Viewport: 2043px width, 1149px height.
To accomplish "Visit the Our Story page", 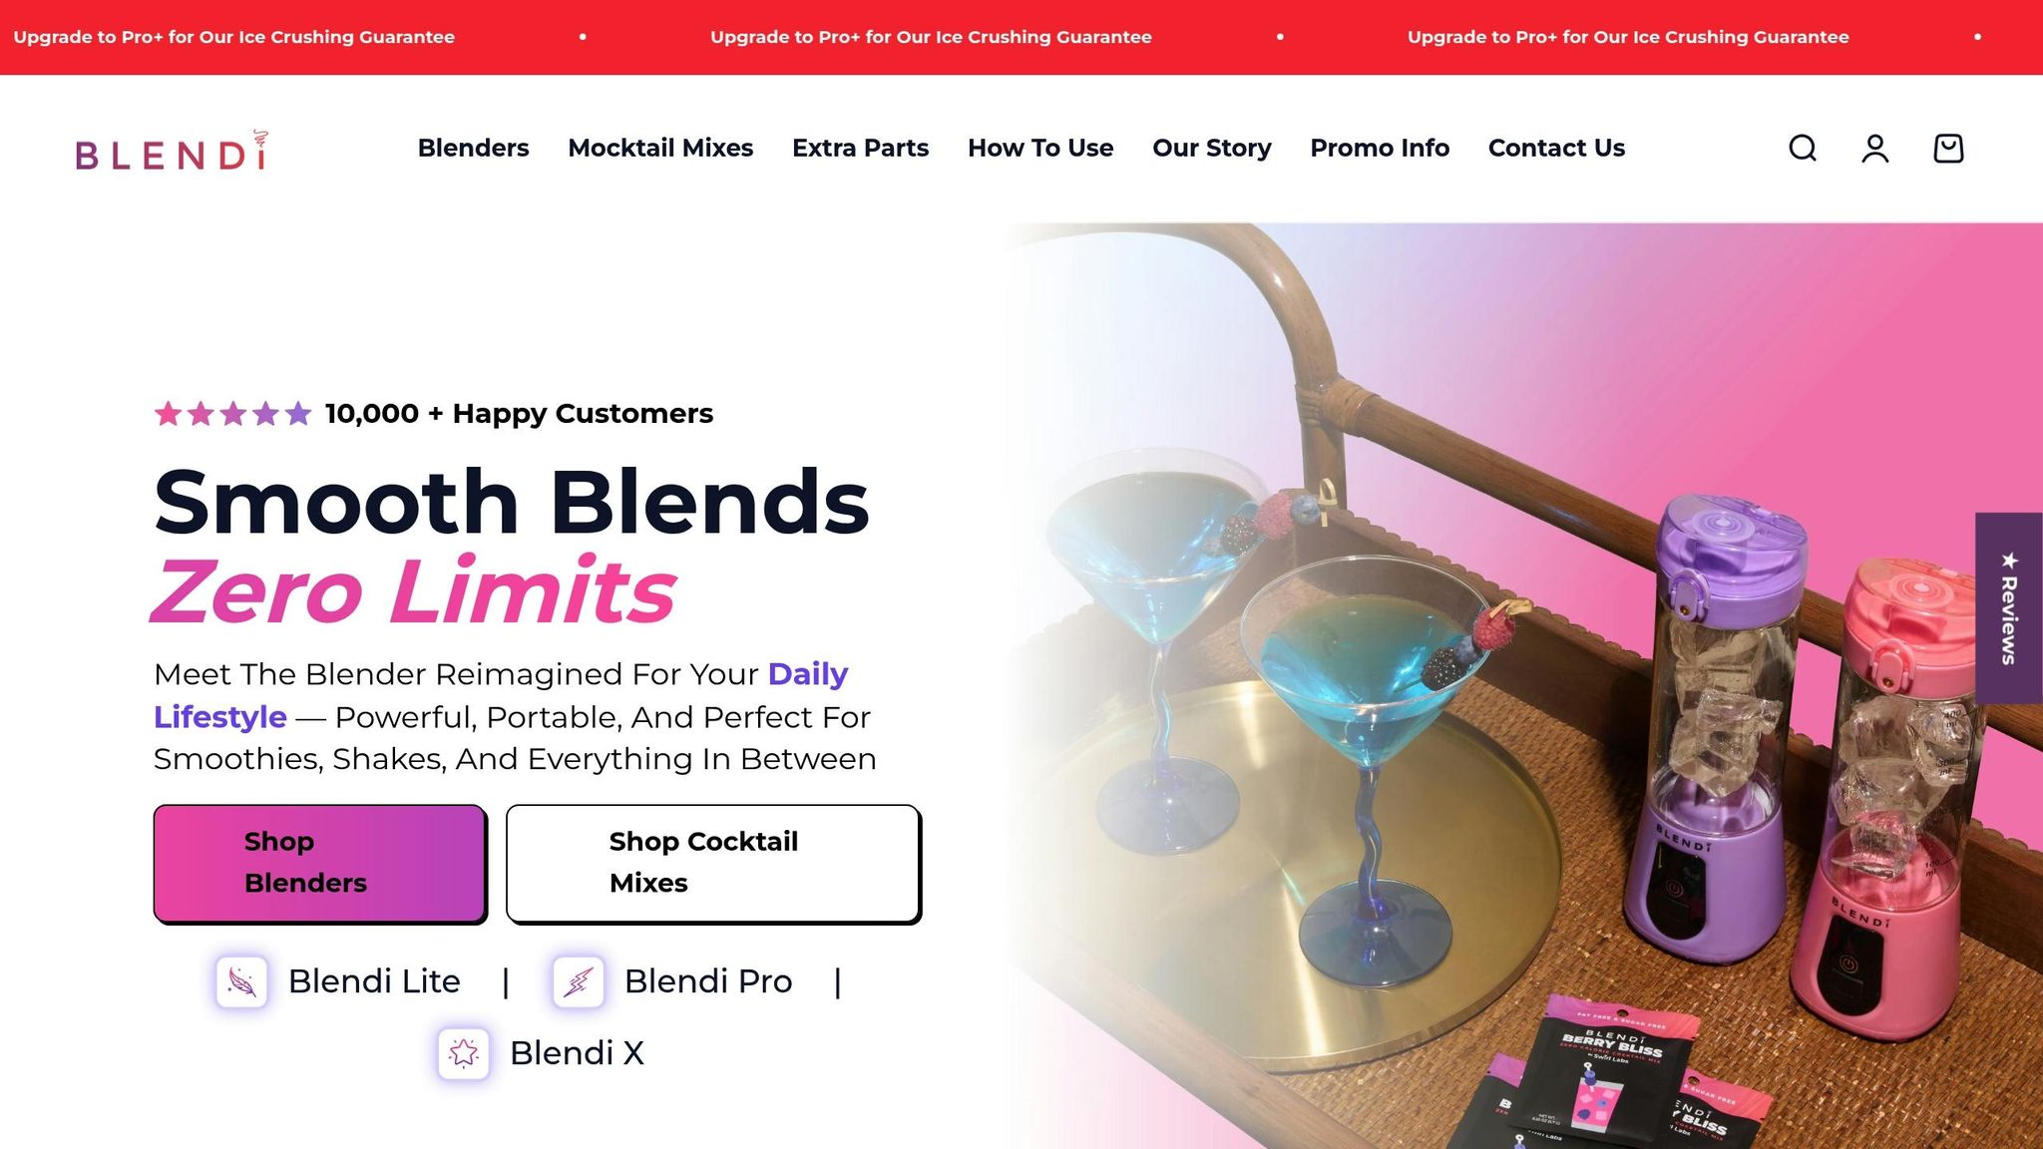I will tap(1212, 148).
